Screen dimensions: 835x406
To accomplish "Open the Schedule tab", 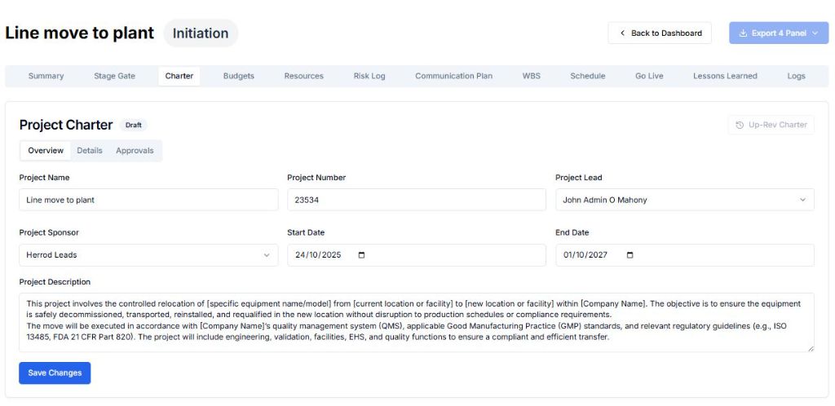I will pos(587,76).
